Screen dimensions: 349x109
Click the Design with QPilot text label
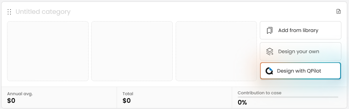pyautogui.click(x=299, y=71)
